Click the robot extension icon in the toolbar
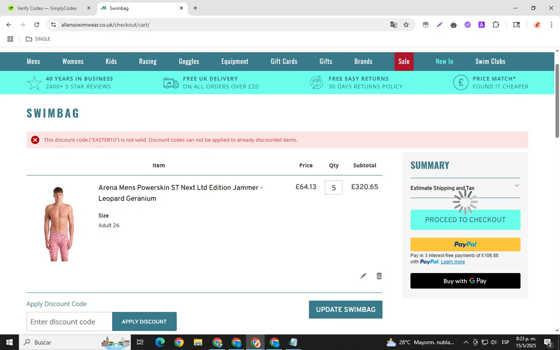 click(x=454, y=25)
